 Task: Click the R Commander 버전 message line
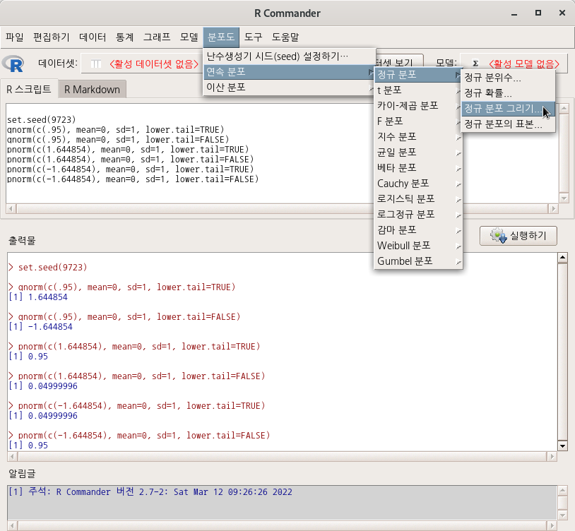click(150, 491)
